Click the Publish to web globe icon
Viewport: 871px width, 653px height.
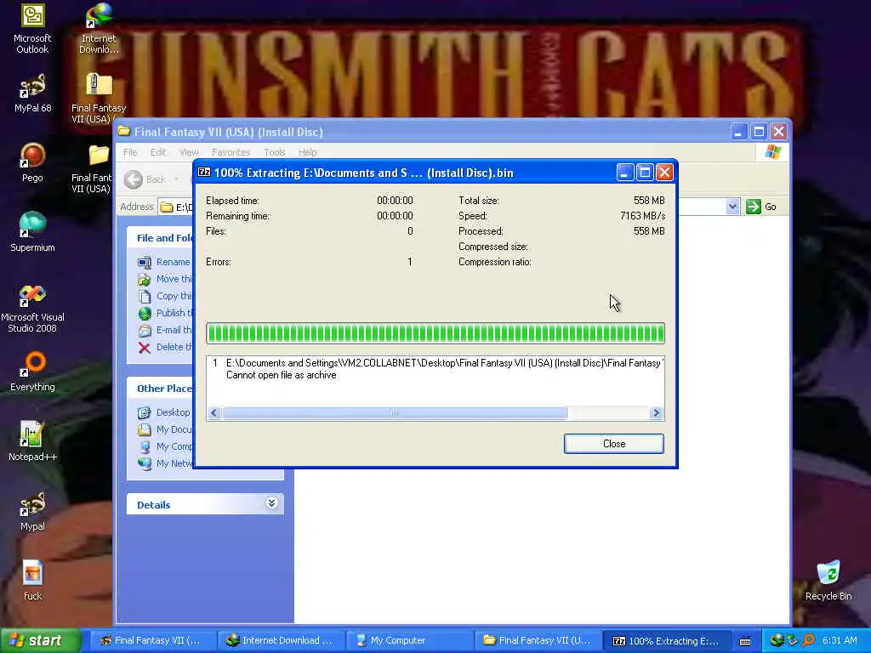(145, 313)
